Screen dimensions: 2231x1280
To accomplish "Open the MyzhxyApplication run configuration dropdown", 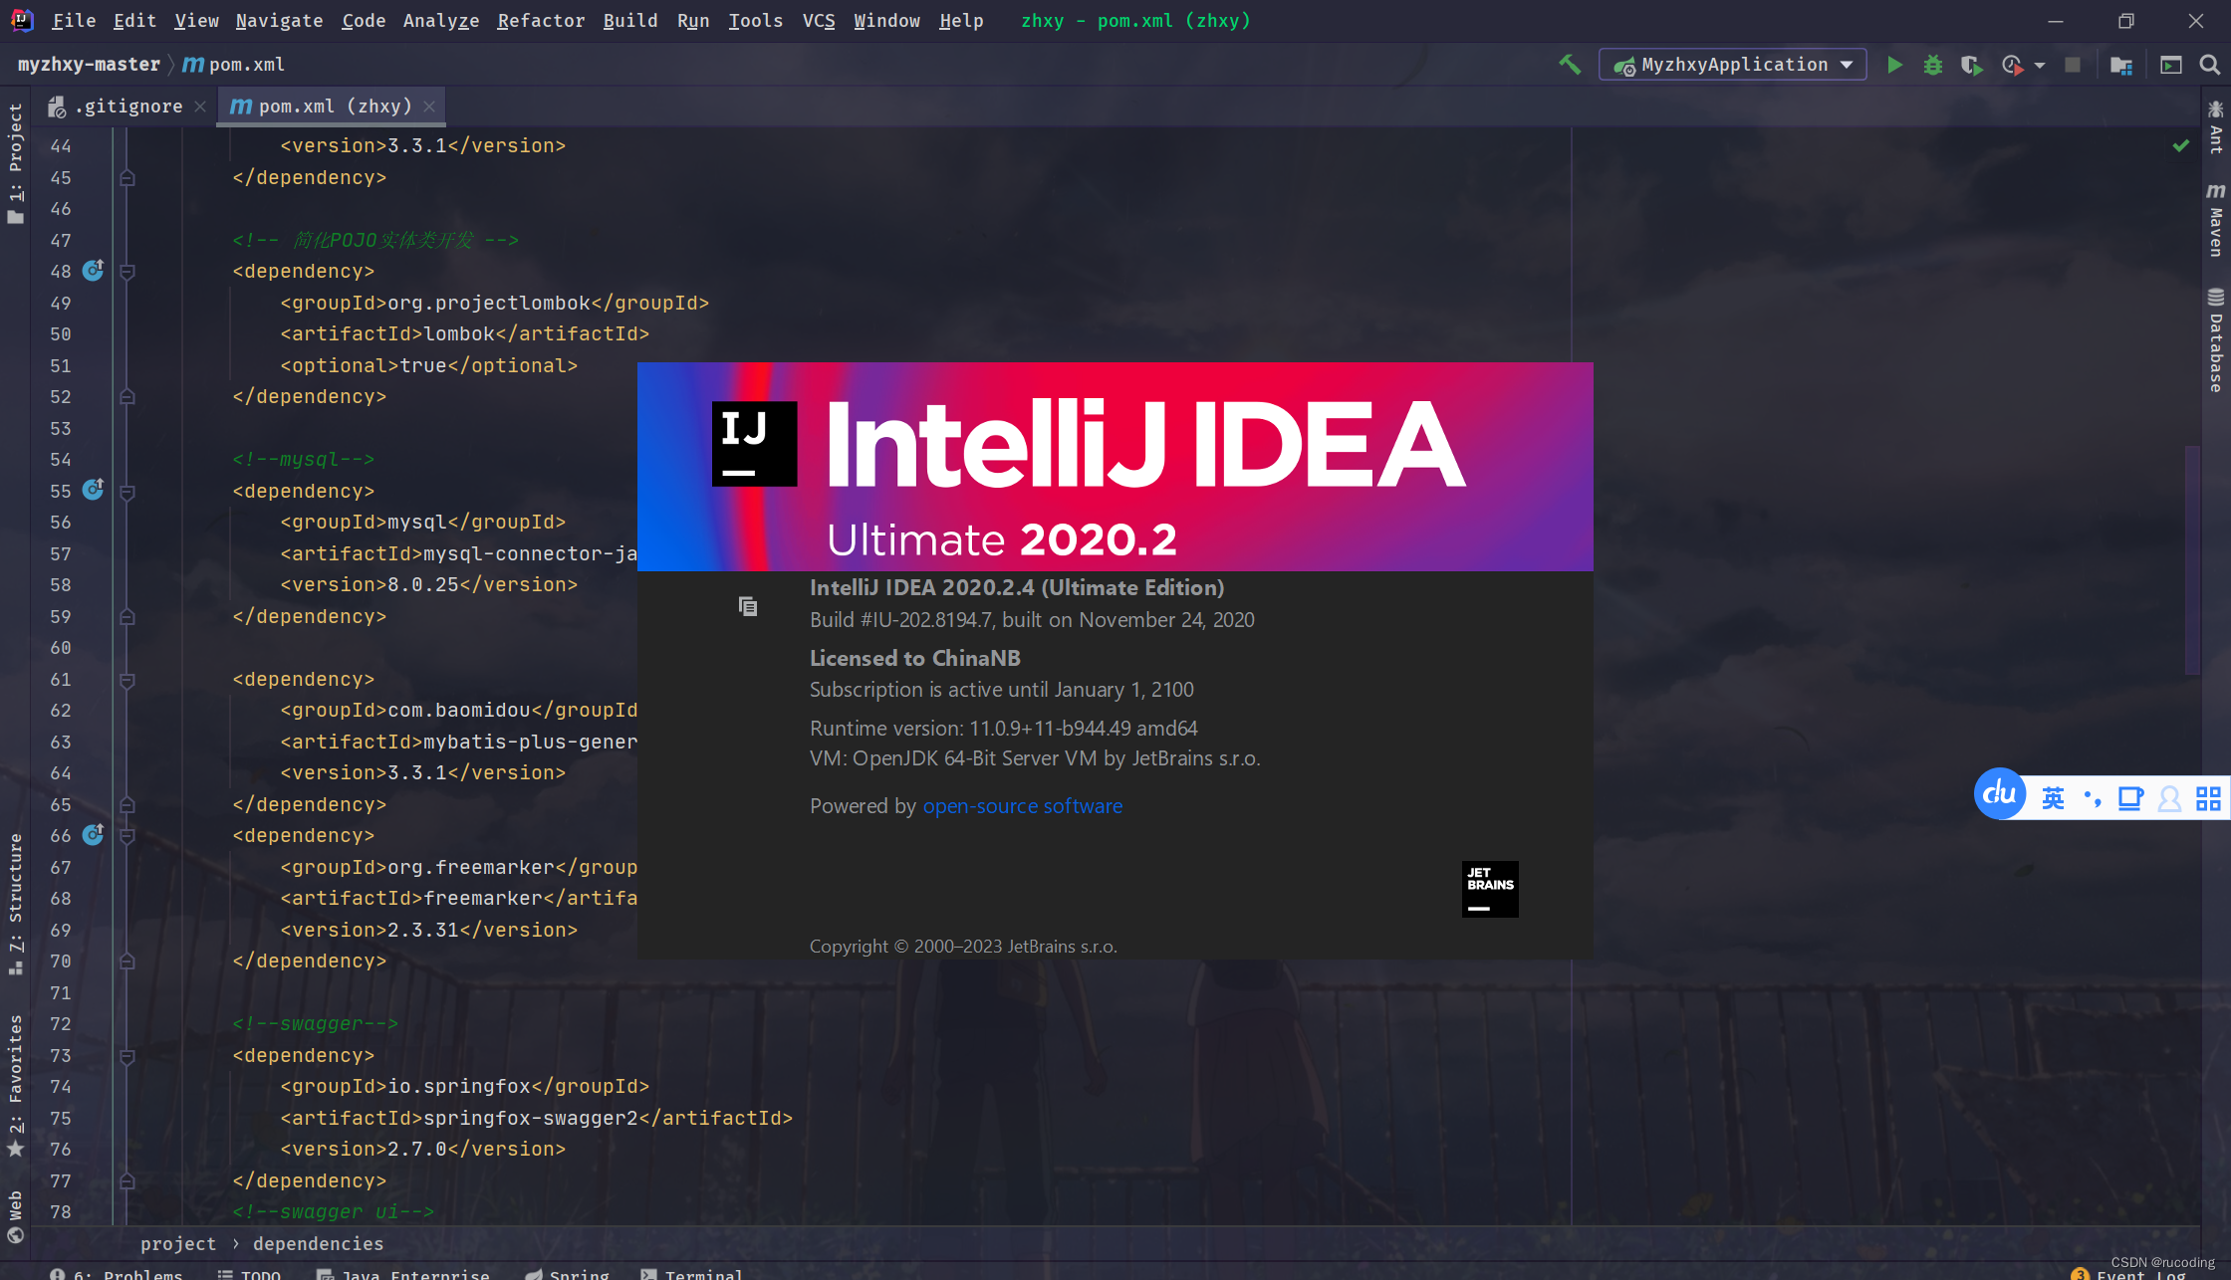I will point(1733,65).
